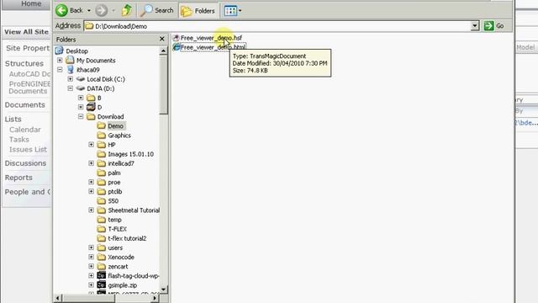Expand the proe folder
The height and width of the screenshot is (303, 538).
click(92, 182)
